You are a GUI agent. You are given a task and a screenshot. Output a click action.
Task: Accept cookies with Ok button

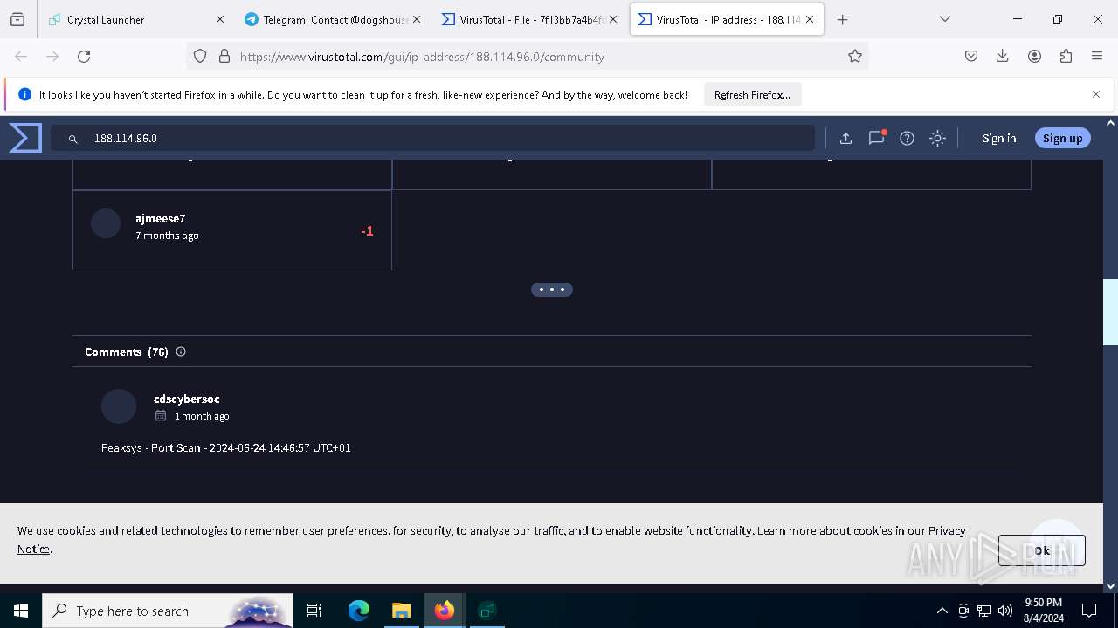tap(1042, 550)
